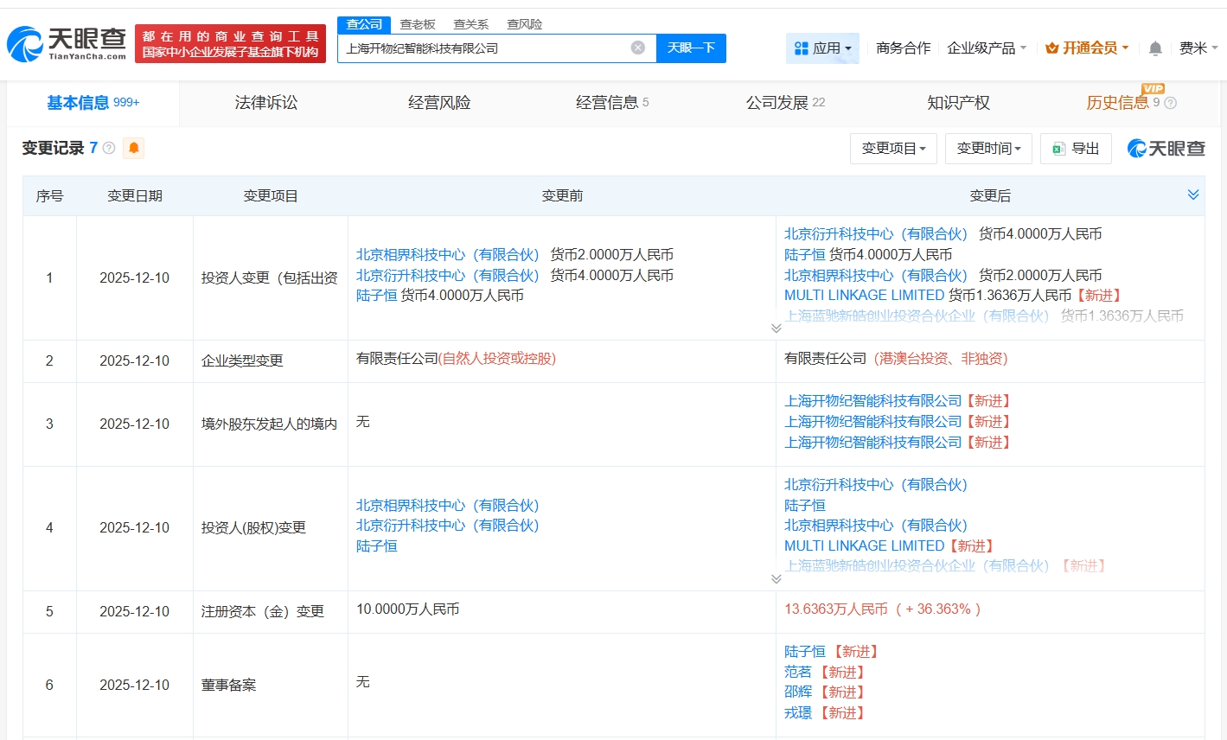Image resolution: width=1227 pixels, height=740 pixels.
Task: Expand row 4 变更后 shareholder list
Action: (776, 578)
